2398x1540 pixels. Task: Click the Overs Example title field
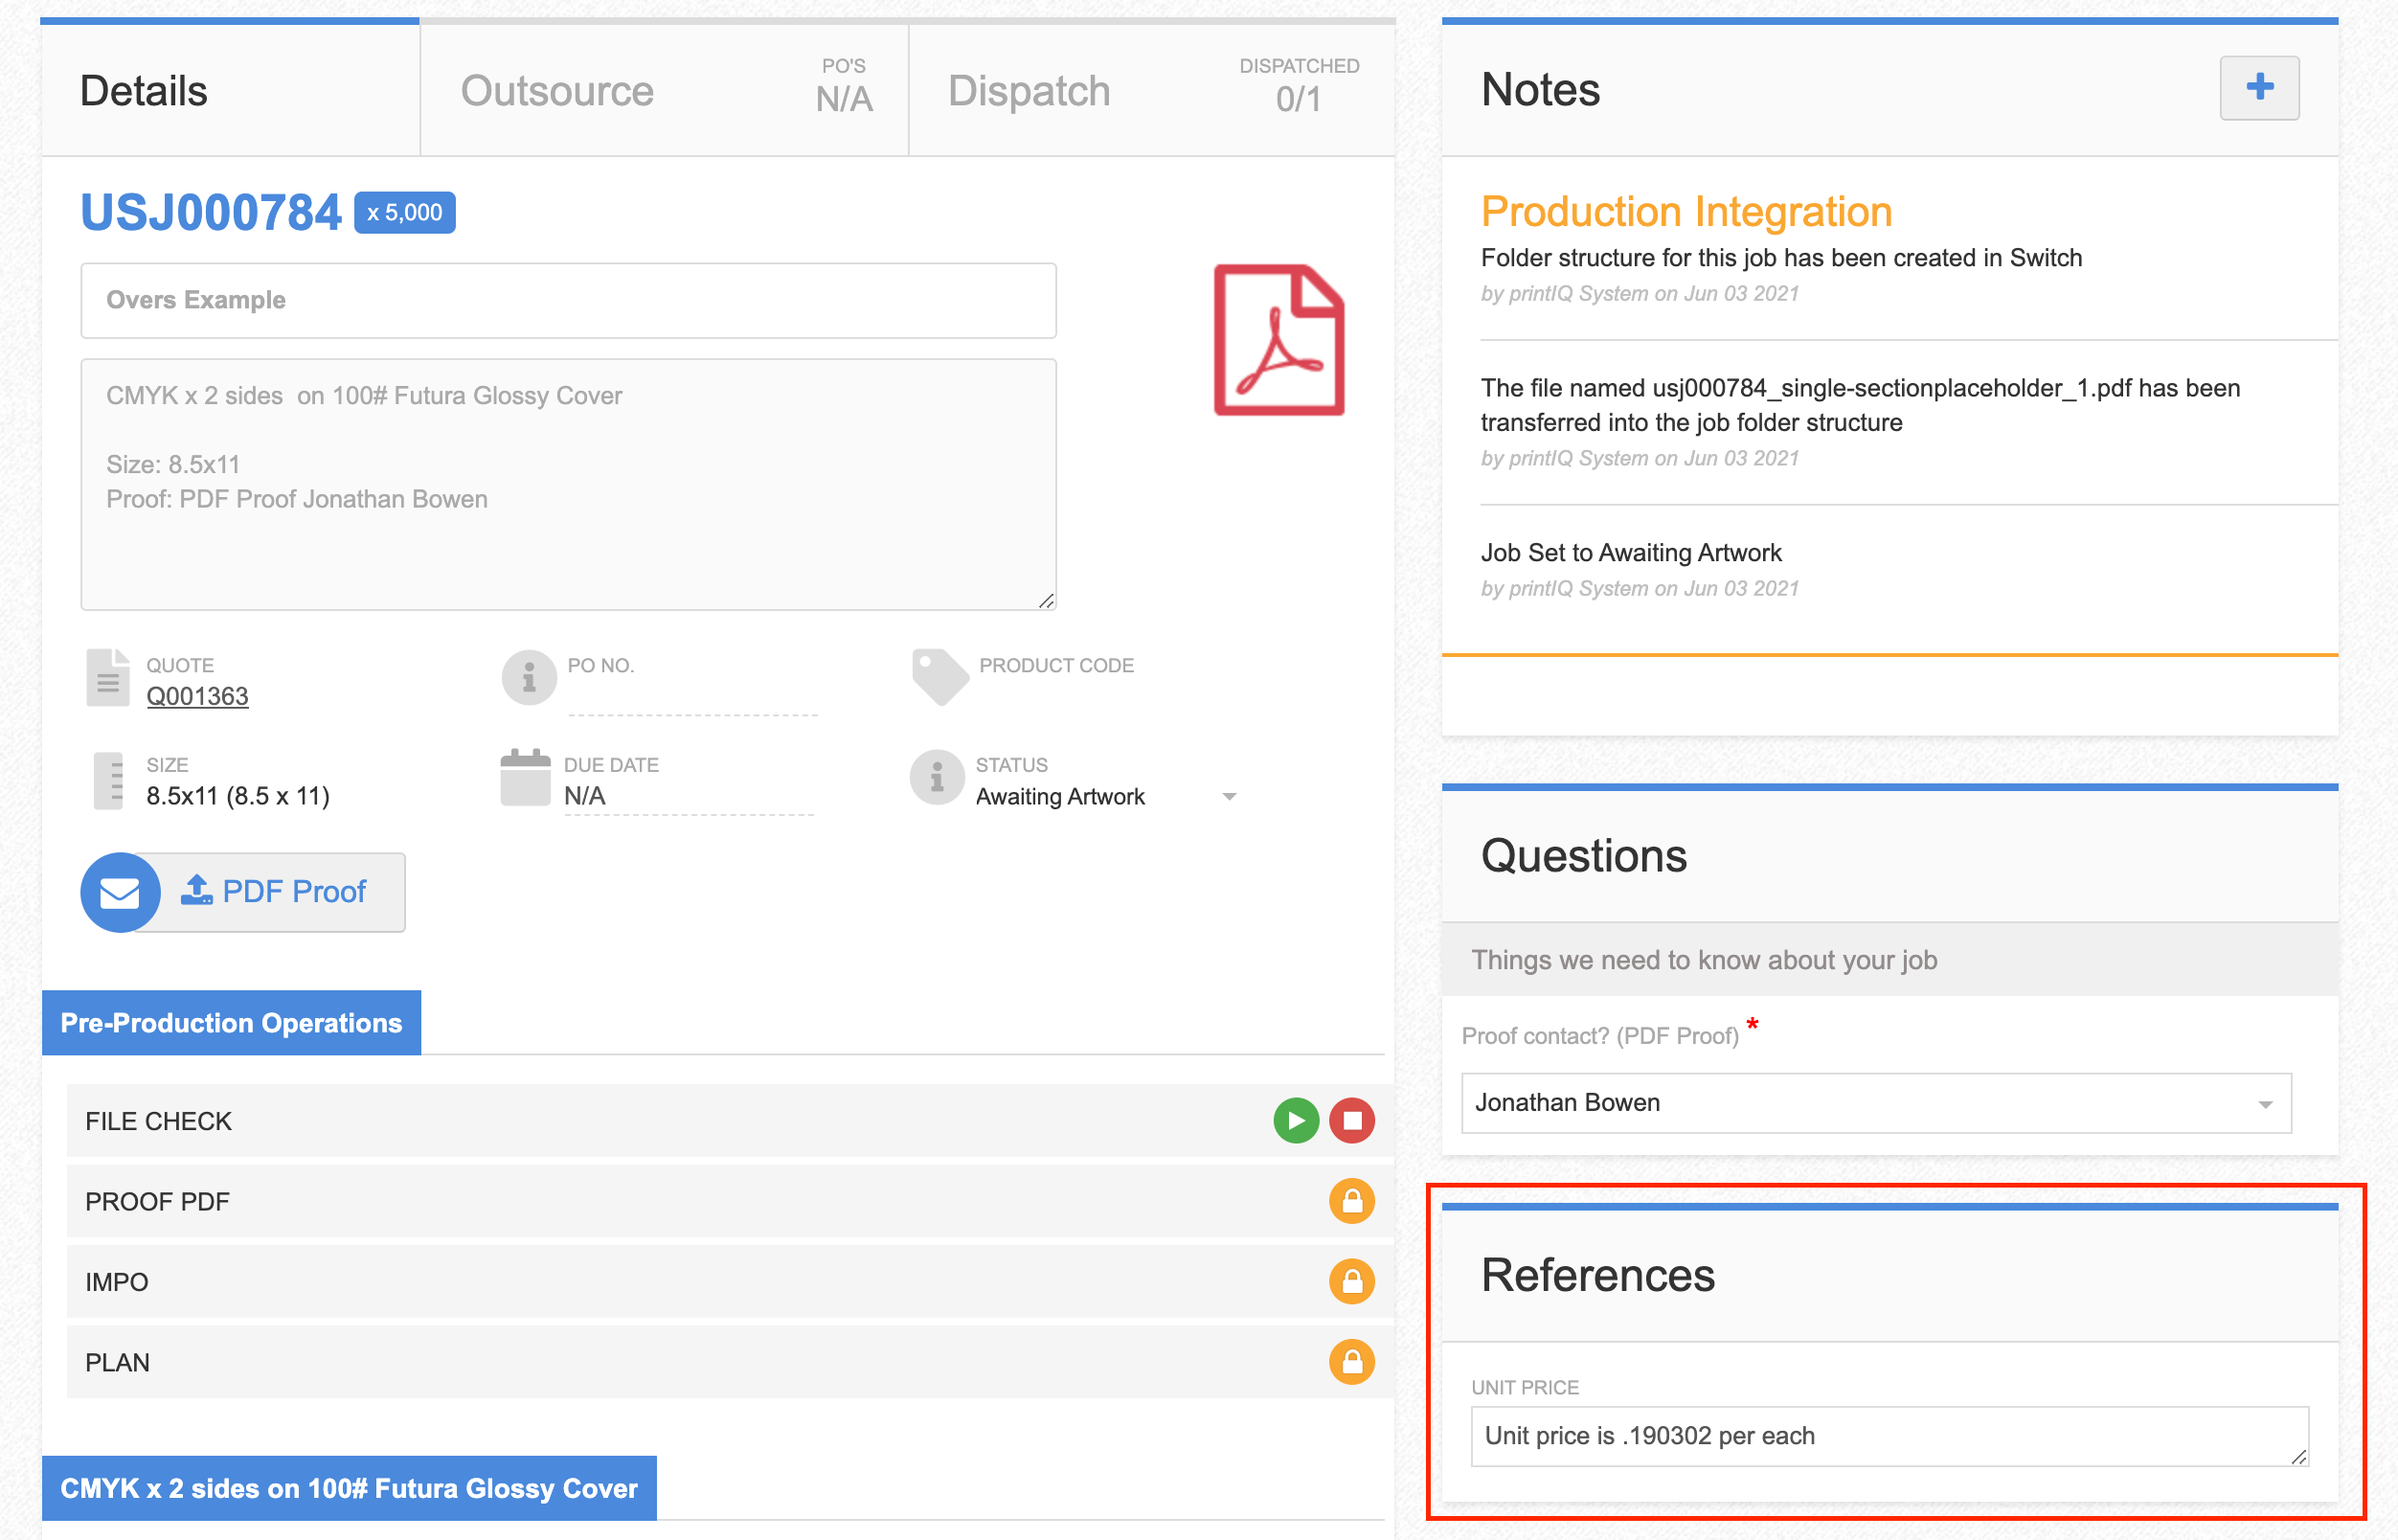pyautogui.click(x=568, y=300)
